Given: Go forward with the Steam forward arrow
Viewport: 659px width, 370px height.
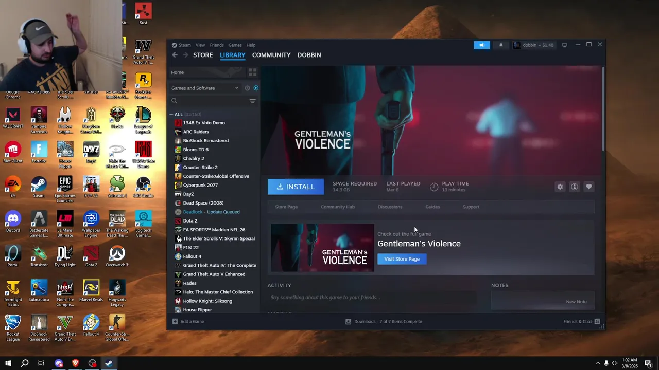Looking at the screenshot, I should (185, 55).
